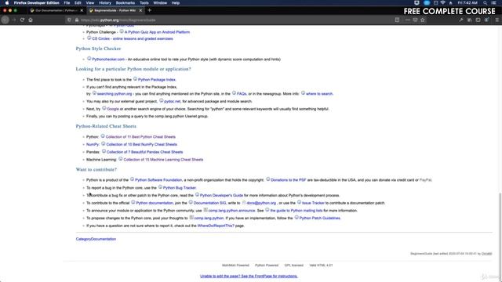Click the docs@python.org email link
Image resolution: width=502 pixels, height=282 pixels.
pyautogui.click(x=261, y=203)
